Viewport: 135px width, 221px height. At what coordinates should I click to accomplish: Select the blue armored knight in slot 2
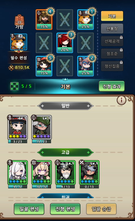85,66
